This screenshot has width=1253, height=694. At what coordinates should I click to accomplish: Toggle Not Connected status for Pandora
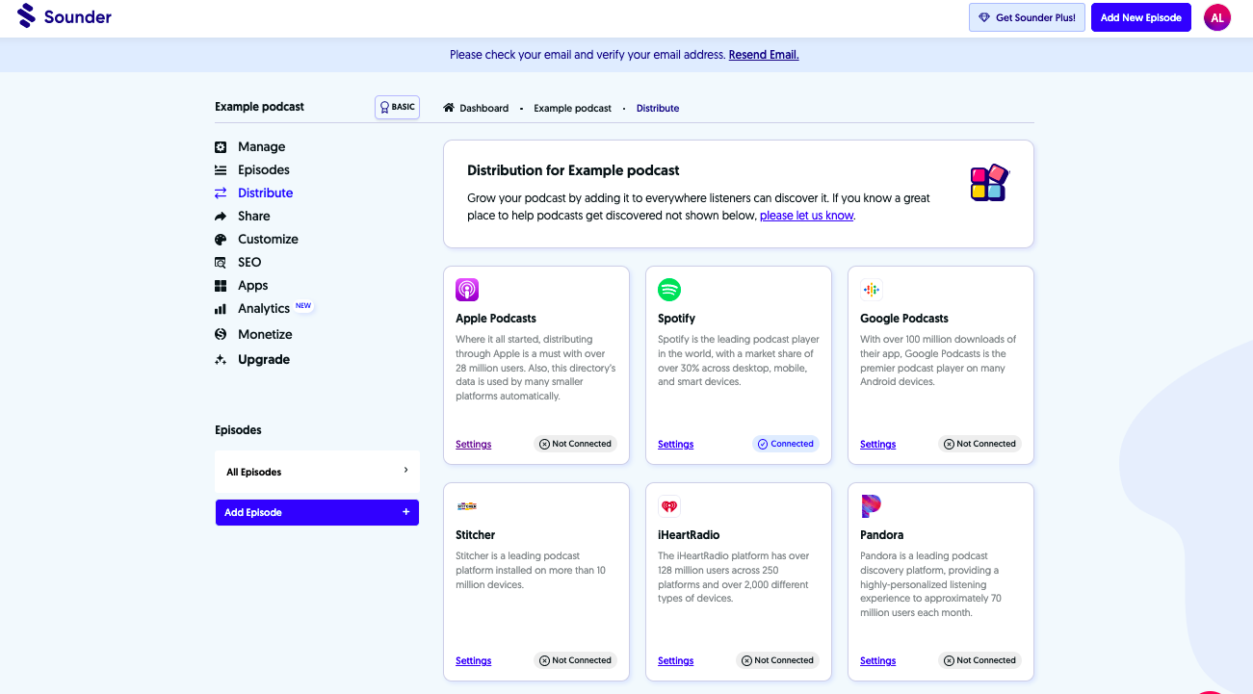pyautogui.click(x=979, y=660)
